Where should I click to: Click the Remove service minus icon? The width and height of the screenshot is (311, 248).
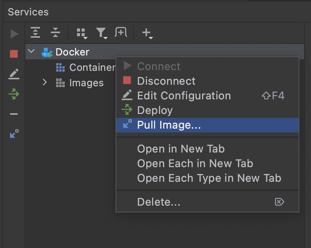click(x=13, y=114)
